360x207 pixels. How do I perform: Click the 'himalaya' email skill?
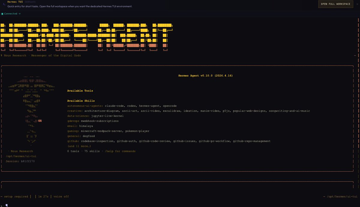tap(86, 126)
